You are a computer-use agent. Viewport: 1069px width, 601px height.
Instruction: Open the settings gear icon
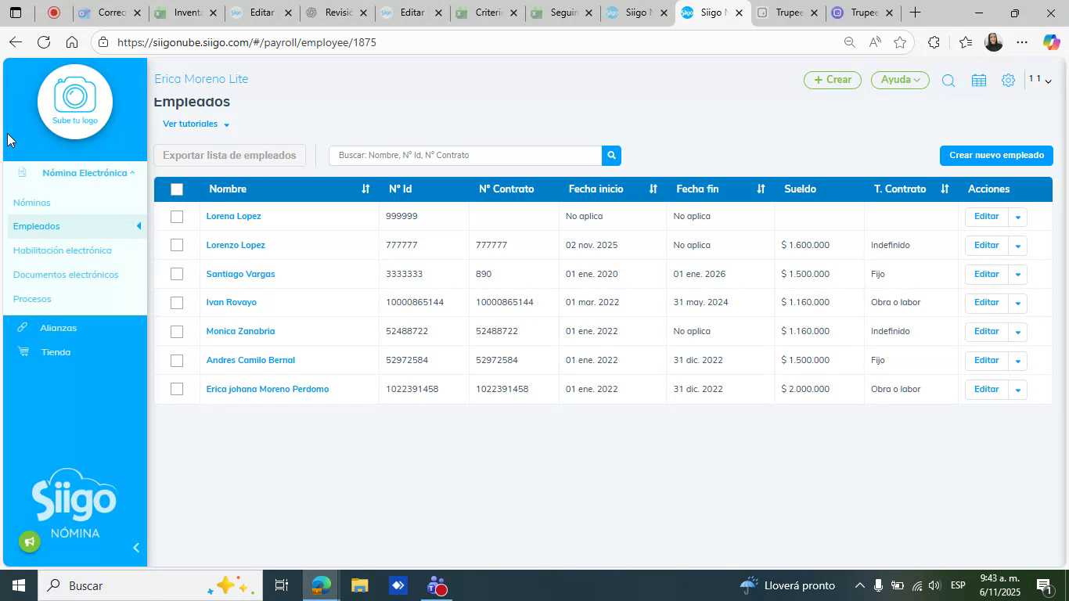point(1008,80)
